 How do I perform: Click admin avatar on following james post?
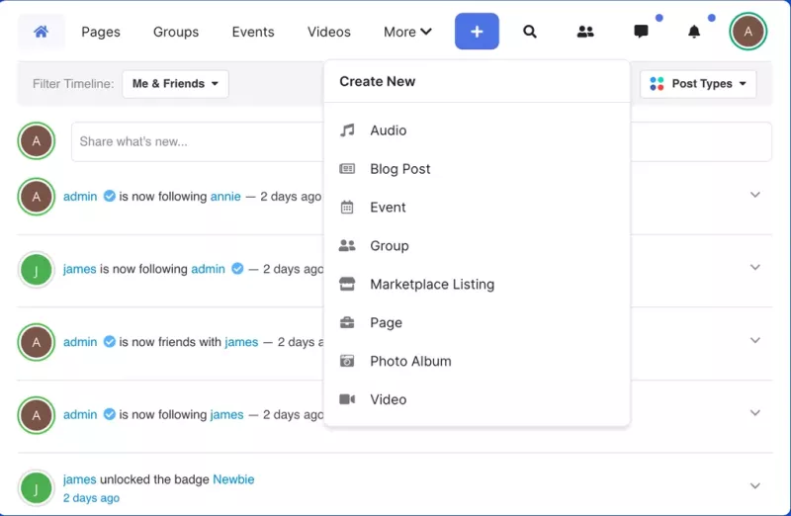37,415
